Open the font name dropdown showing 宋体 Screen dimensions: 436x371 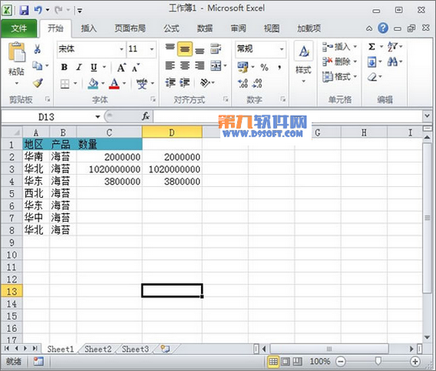pyautogui.click(x=122, y=49)
